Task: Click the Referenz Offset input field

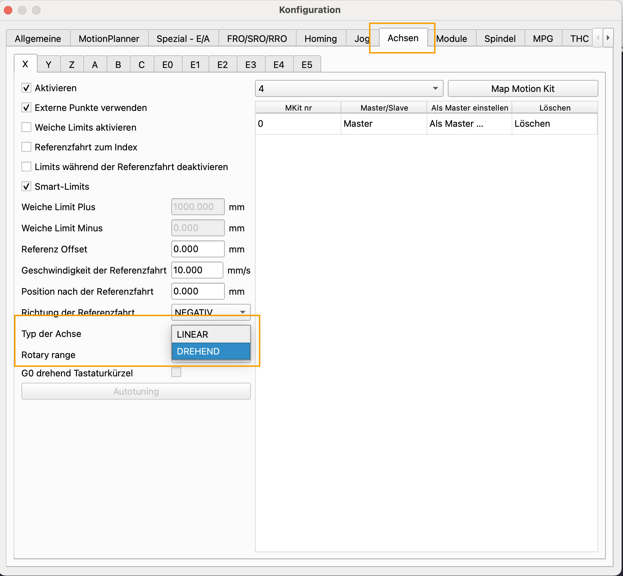Action: click(198, 249)
